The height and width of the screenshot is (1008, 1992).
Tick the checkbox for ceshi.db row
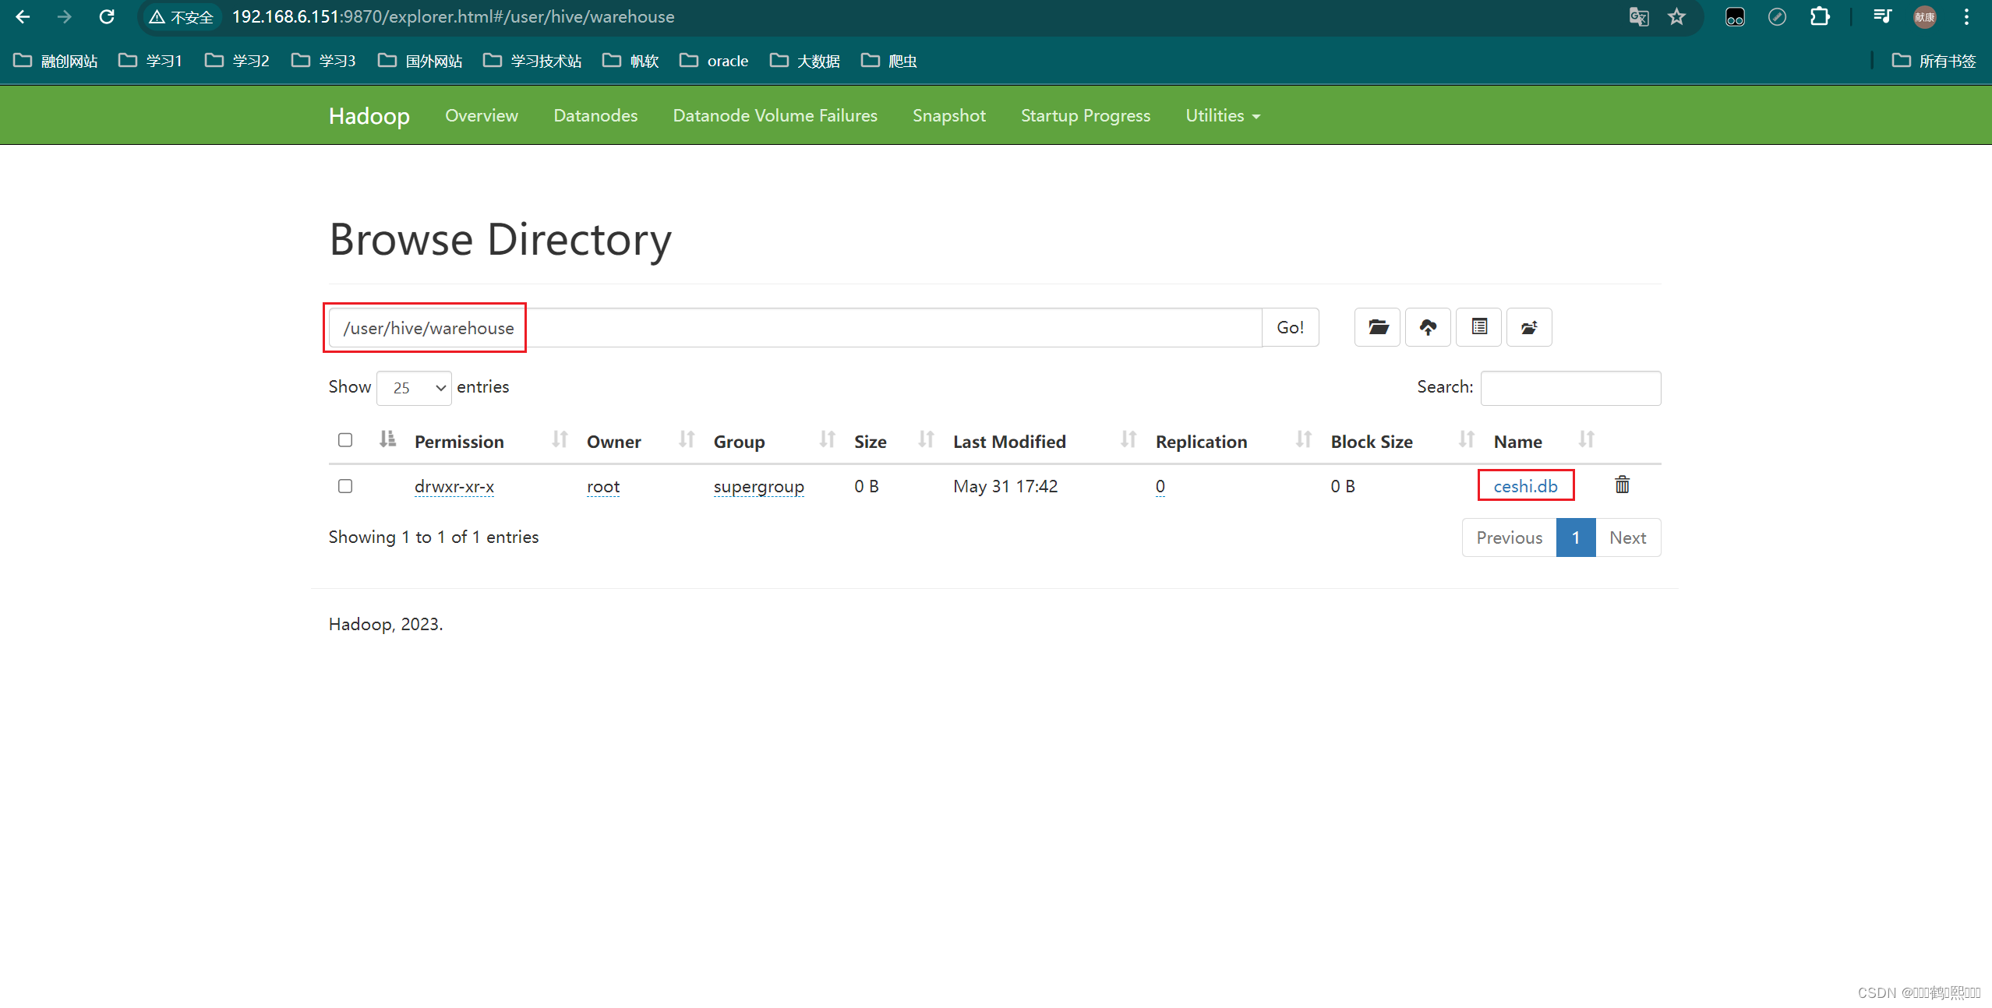click(x=345, y=486)
